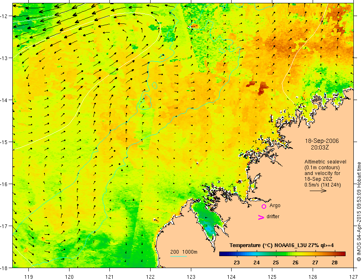Click the 124 longitude axis label
This screenshot has height=280, width=362.
[232, 277]
